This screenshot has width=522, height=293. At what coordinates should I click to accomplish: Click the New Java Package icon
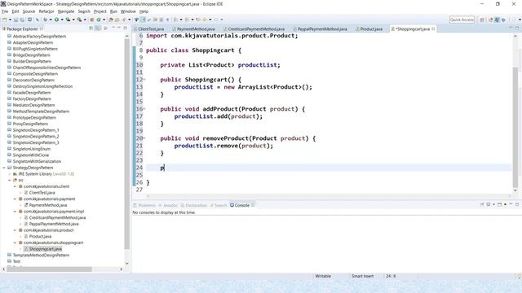[x=92, y=20]
